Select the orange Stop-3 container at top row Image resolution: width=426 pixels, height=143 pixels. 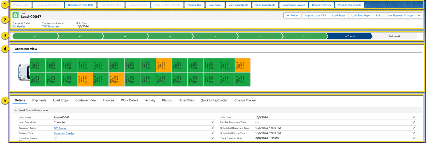(164, 65)
